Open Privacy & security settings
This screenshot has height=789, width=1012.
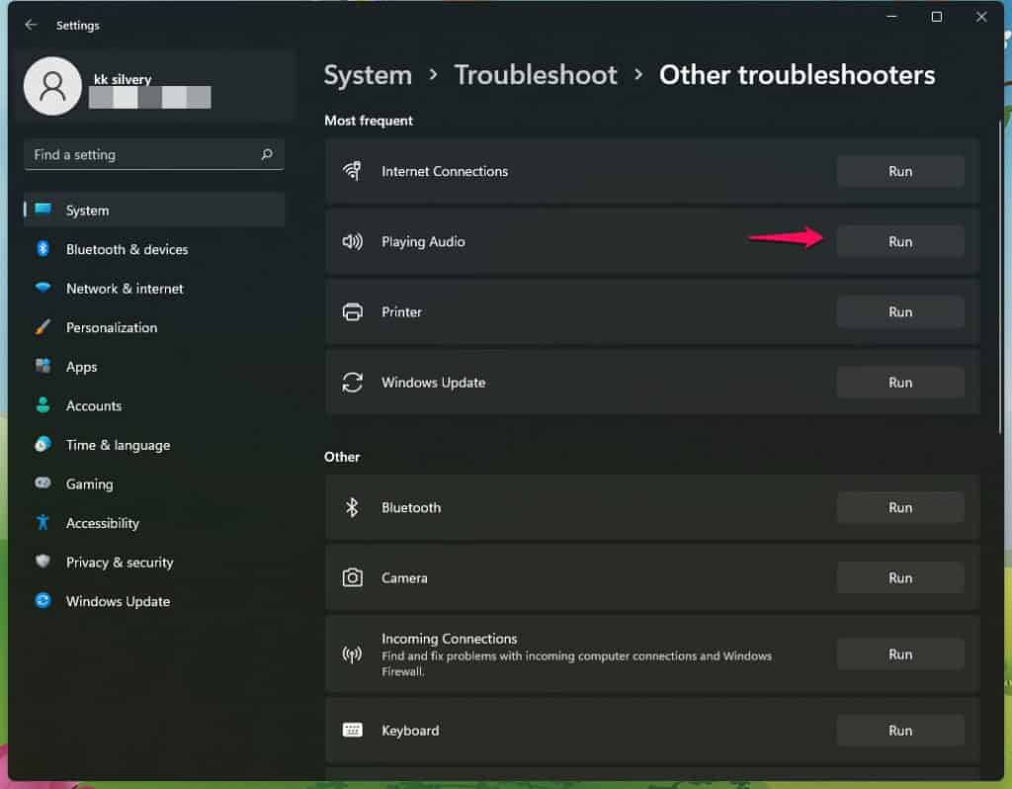click(x=154, y=563)
